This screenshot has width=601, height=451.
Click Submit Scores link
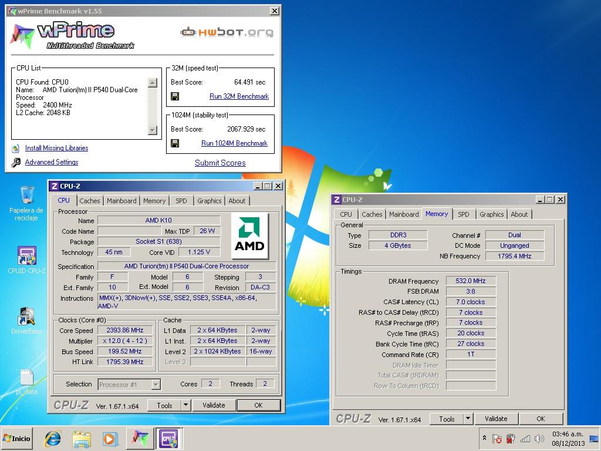click(220, 163)
